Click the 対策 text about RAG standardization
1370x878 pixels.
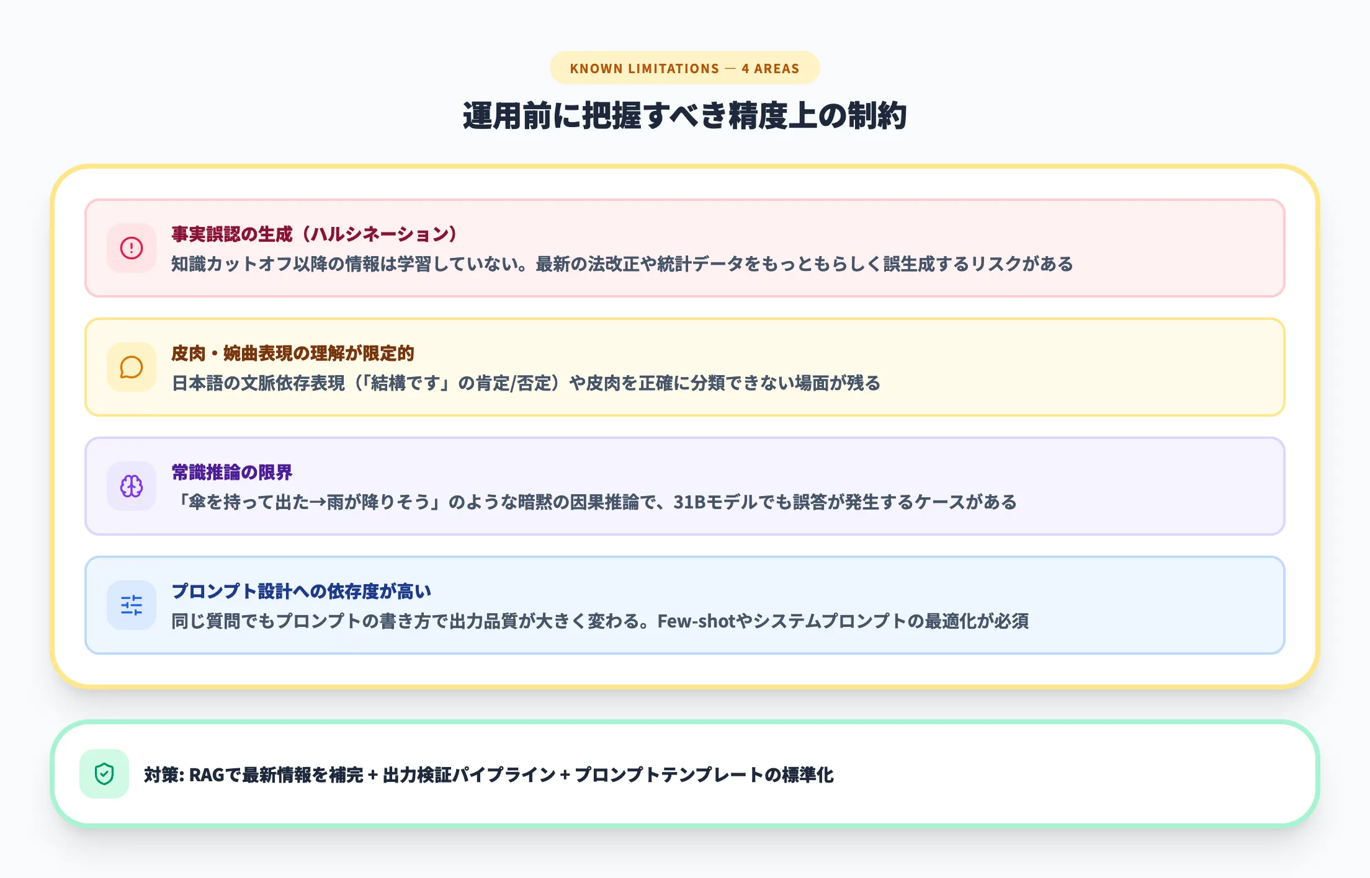[x=490, y=774]
